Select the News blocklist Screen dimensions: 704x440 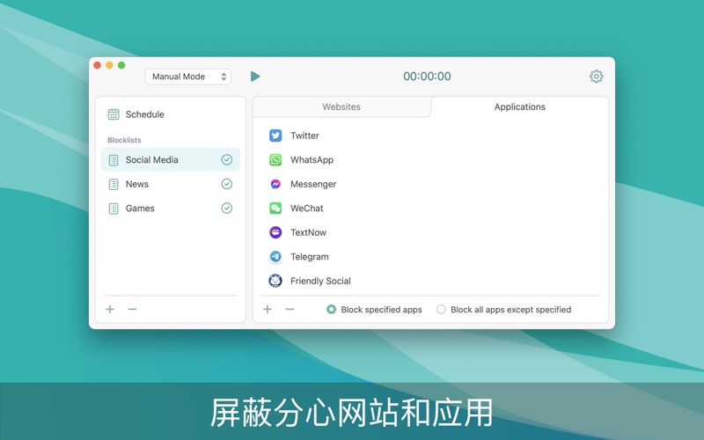[x=171, y=184]
